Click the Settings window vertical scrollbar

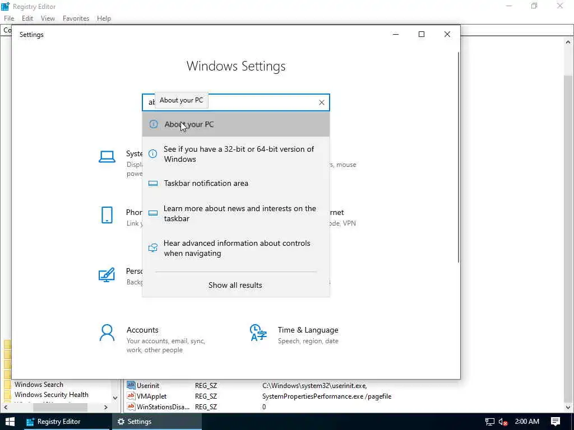coord(459,157)
